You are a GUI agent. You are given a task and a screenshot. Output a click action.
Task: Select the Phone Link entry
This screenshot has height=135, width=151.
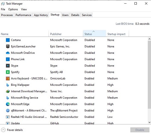[x=18, y=59]
